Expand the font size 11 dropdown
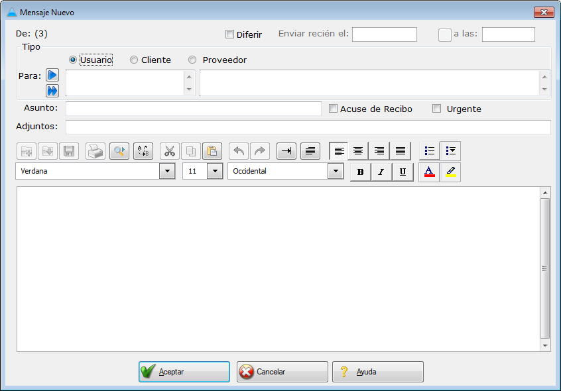 point(214,172)
